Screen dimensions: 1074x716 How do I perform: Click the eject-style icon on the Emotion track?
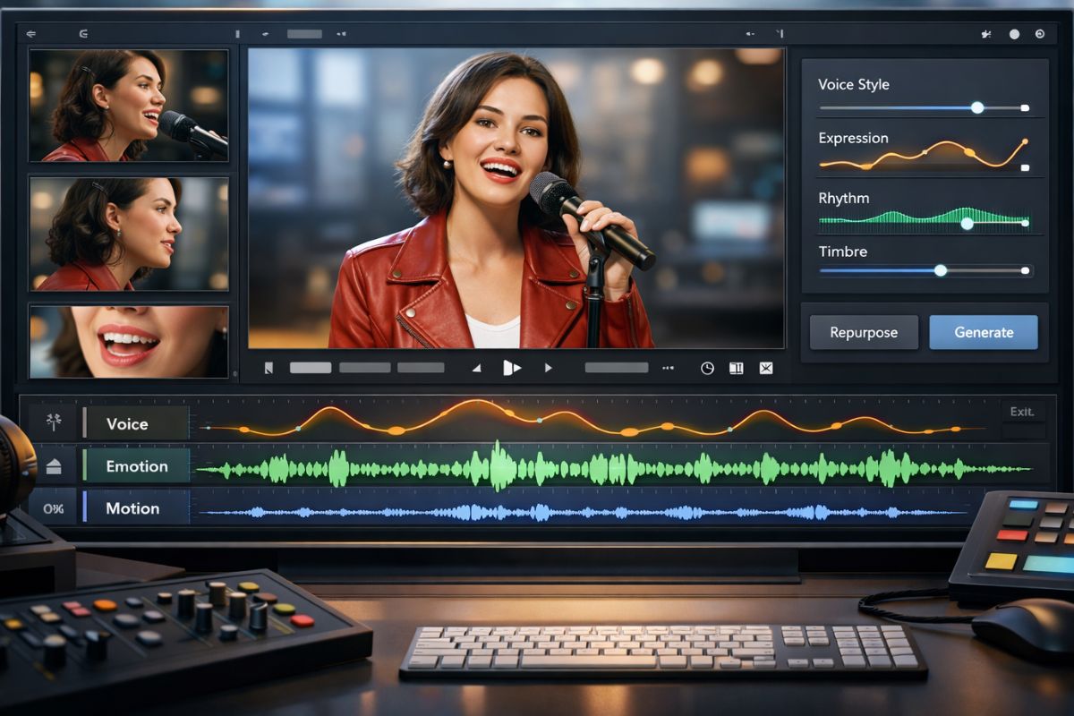click(x=54, y=466)
